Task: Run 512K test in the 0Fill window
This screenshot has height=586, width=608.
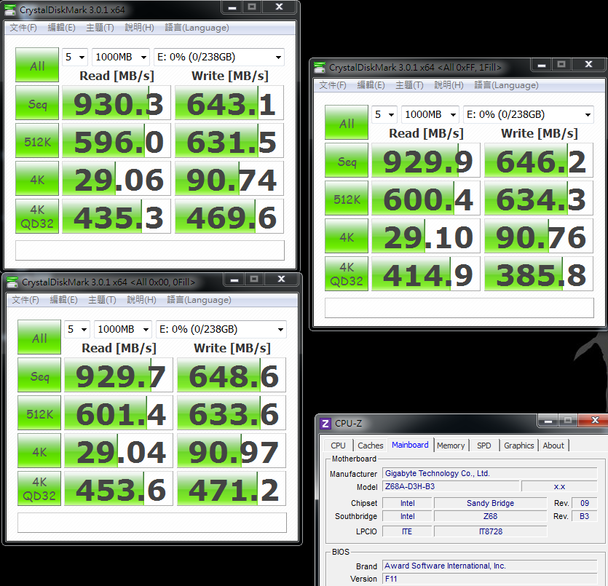Action: point(39,413)
